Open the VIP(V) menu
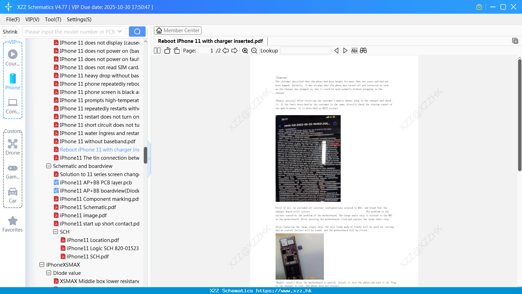Screen dimensions: 522x294 [32, 20]
